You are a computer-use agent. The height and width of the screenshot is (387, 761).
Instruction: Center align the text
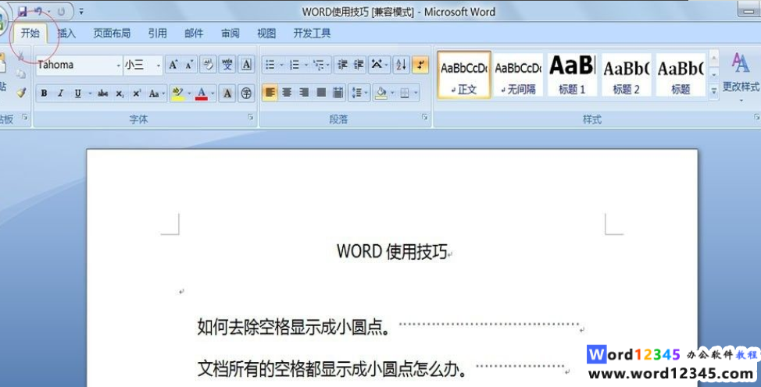click(287, 93)
